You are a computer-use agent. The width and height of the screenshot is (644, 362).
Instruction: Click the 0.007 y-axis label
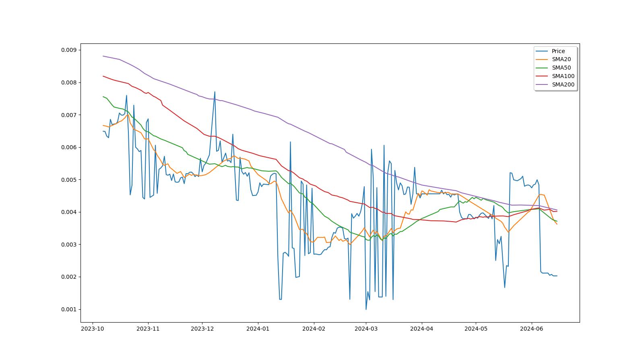(x=69, y=115)
